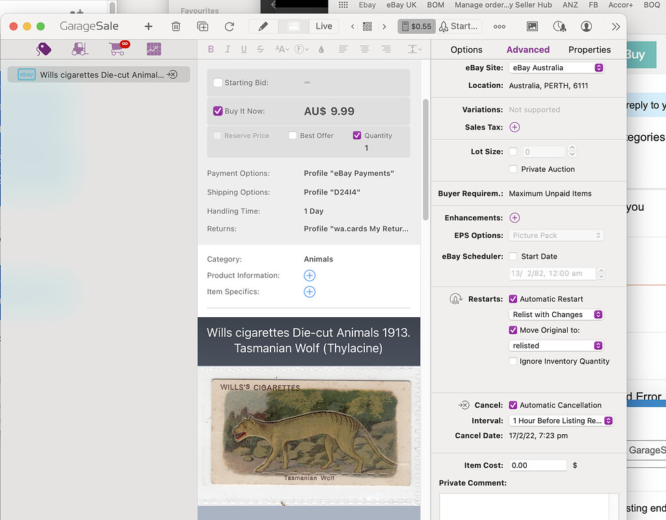Toggle the Quantity checkbox
This screenshot has width=666, height=520.
tap(357, 135)
